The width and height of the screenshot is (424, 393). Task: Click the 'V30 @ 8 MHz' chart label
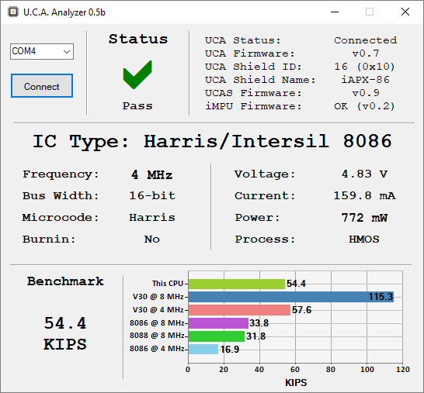tap(158, 297)
